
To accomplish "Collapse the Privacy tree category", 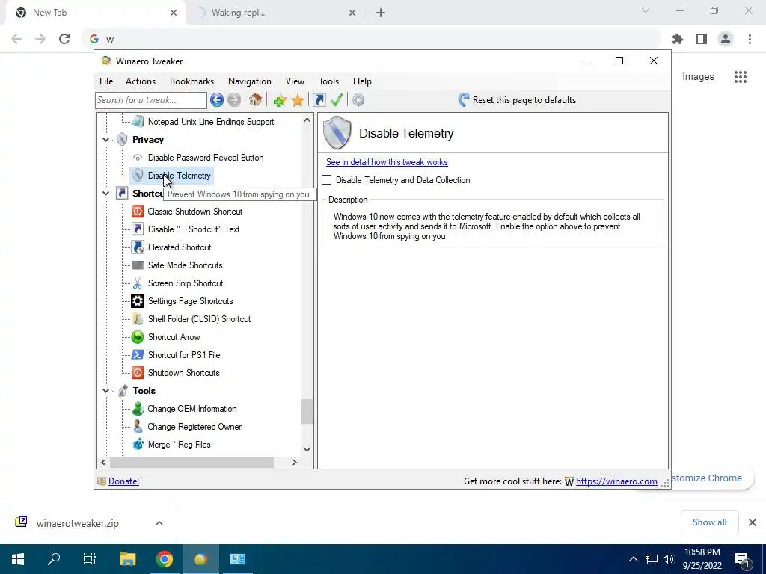I will pyautogui.click(x=105, y=140).
